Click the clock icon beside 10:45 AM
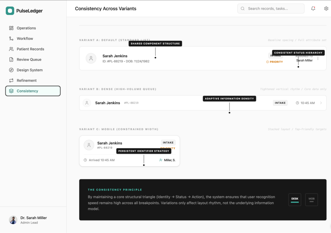The image size is (331, 233). [297, 103]
